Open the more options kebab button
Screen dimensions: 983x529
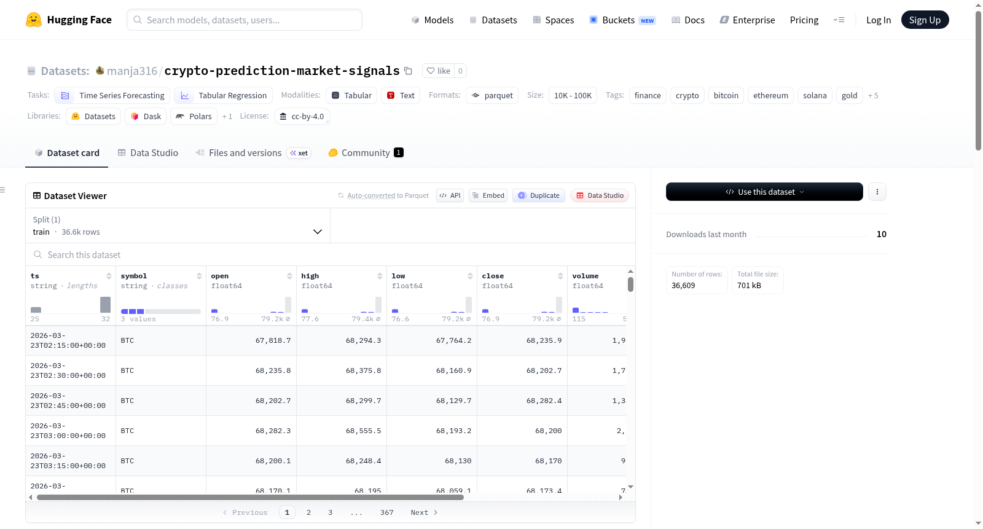877,192
